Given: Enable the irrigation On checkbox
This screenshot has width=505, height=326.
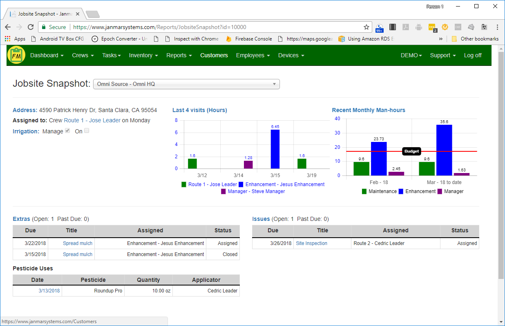Looking at the screenshot, I should pos(87,130).
